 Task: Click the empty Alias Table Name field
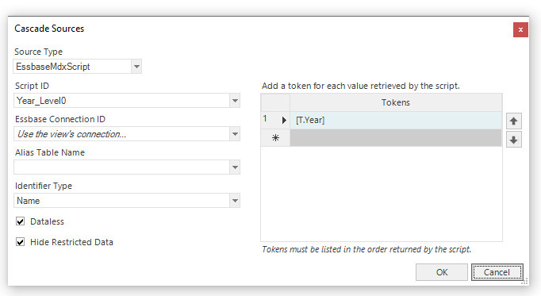coord(122,167)
